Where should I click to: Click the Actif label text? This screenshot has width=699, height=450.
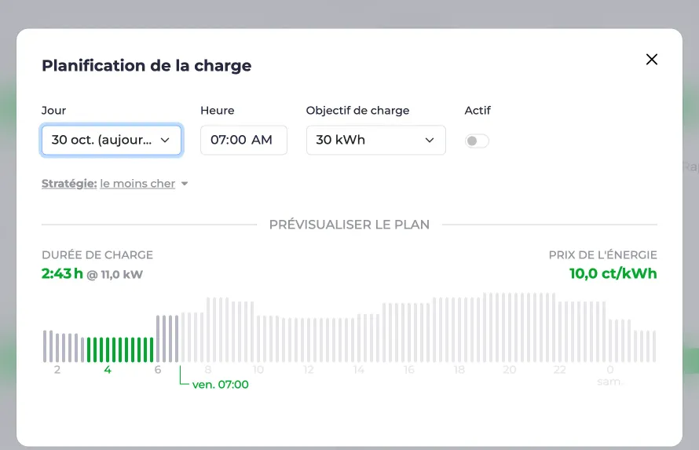pos(478,111)
